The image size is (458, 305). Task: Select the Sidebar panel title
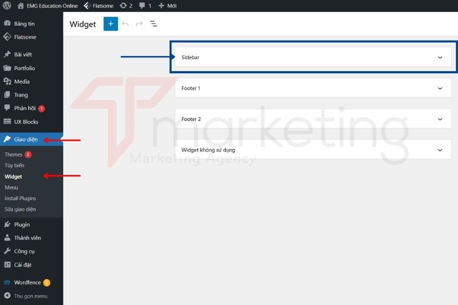pyautogui.click(x=190, y=57)
